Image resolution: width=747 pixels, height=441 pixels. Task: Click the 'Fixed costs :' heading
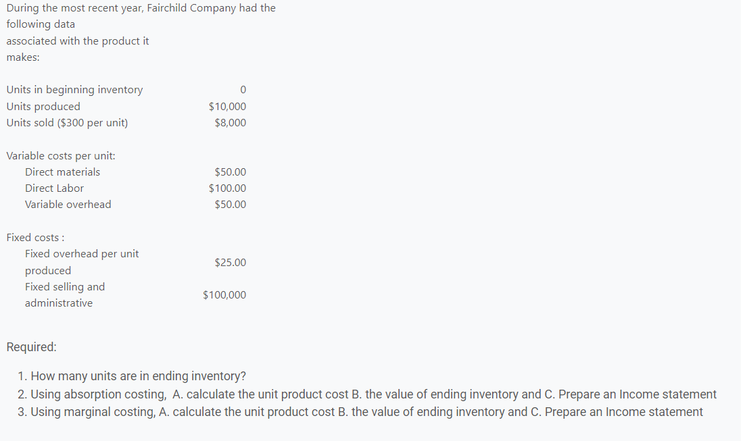[35, 238]
